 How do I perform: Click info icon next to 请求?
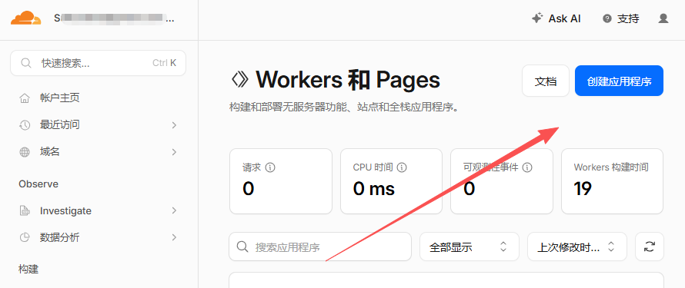point(270,167)
